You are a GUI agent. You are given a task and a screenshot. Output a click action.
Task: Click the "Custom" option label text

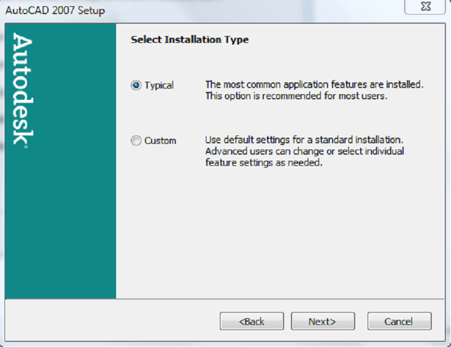[160, 140]
